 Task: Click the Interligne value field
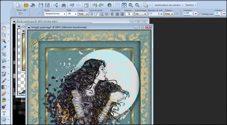pyautogui.click(x=188, y=13)
